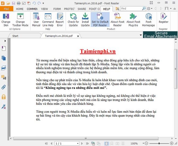The width and height of the screenshot is (178, 146).
Task: Click the Change Skin icon
Action: (6, 16)
